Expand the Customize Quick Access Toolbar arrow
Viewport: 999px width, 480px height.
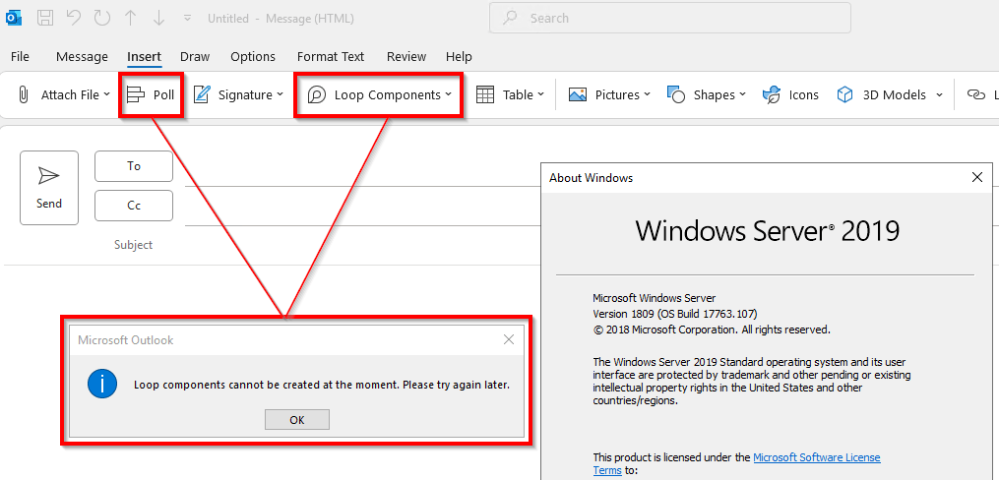coord(187,19)
